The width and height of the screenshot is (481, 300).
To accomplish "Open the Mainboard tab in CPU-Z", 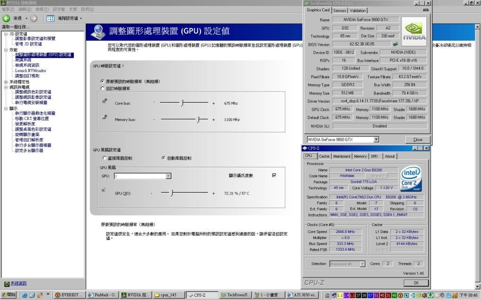I will tap(341, 156).
